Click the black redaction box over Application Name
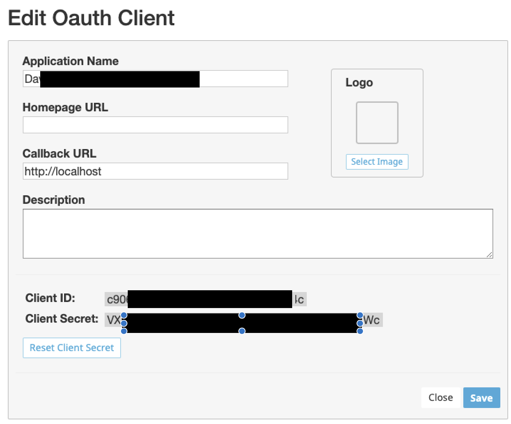 (120, 79)
